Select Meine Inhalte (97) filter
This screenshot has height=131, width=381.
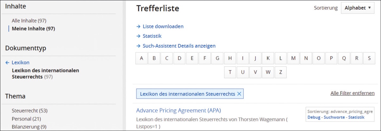click(x=33, y=29)
